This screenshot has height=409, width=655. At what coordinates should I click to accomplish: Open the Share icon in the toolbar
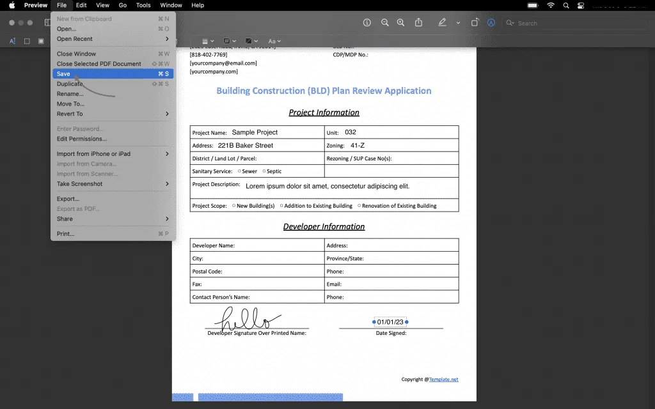418,22
